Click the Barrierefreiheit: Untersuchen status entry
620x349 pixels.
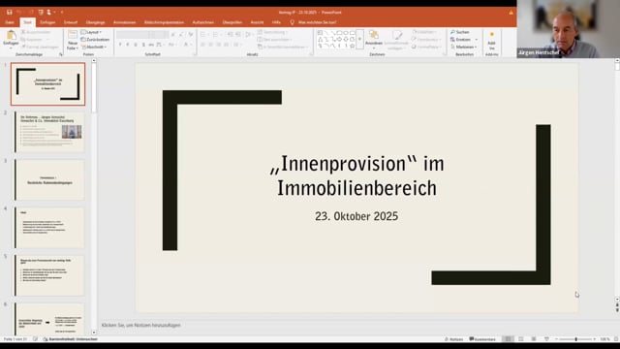pos(71,339)
